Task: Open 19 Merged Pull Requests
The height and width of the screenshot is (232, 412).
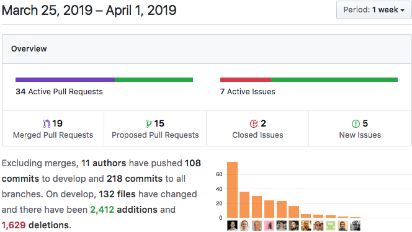Action: [x=53, y=128]
